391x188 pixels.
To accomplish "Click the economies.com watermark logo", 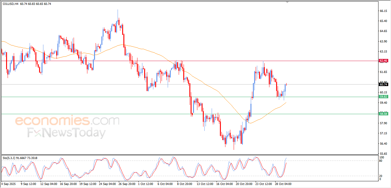I will click(x=67, y=121).
